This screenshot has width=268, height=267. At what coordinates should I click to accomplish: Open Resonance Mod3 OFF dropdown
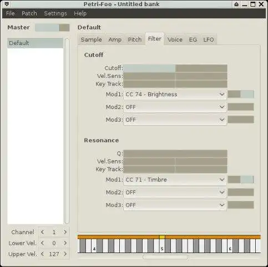(x=175, y=205)
